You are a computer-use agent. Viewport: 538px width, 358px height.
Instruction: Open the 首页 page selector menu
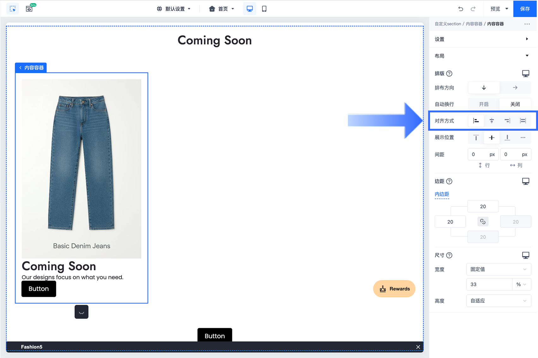[x=222, y=9]
